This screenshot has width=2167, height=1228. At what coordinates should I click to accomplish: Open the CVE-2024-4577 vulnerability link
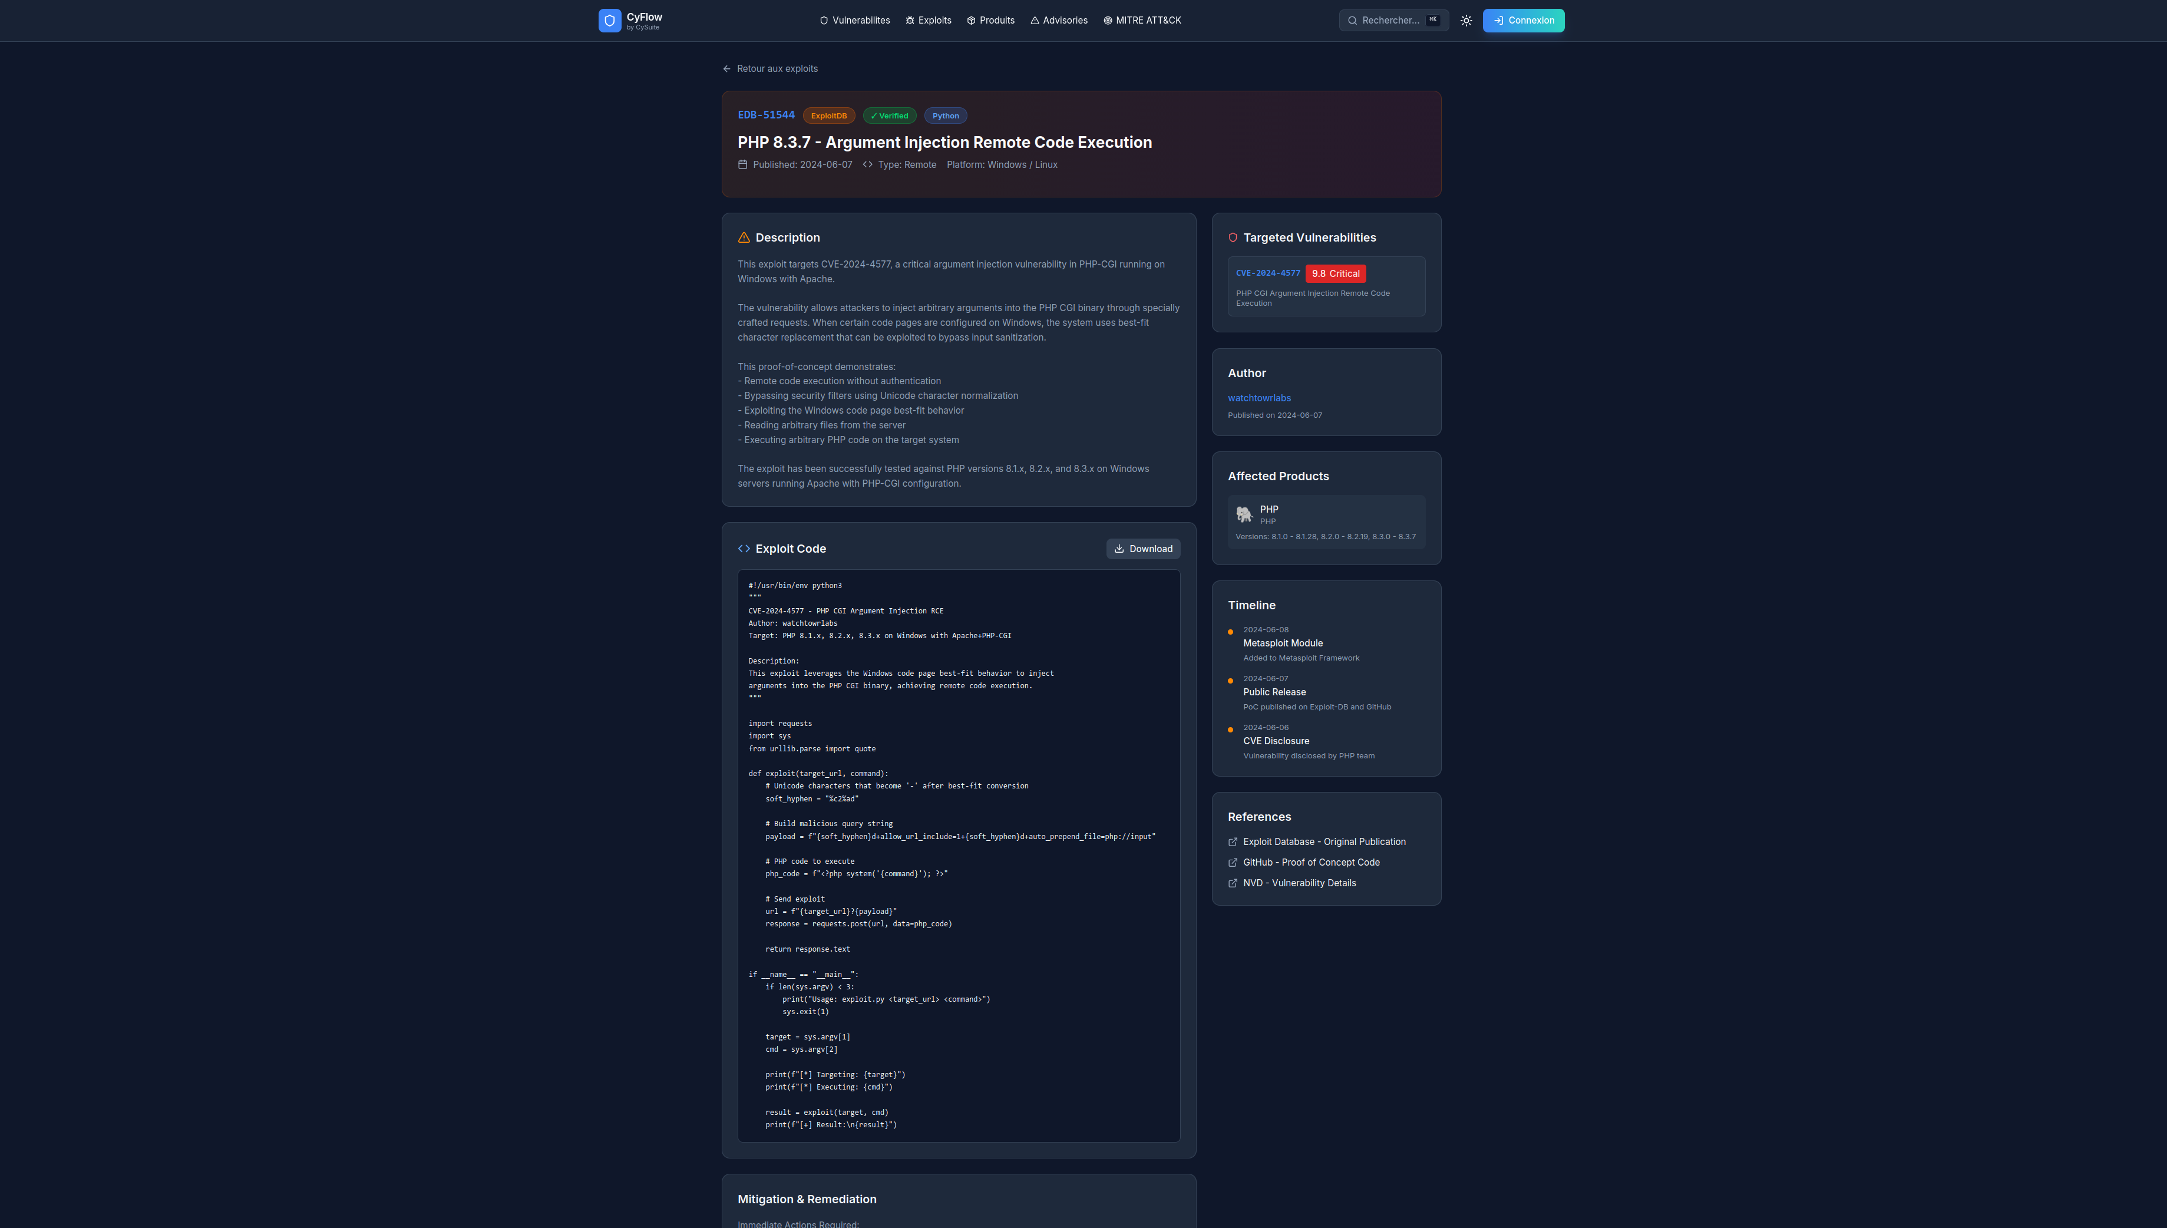tap(1267, 273)
